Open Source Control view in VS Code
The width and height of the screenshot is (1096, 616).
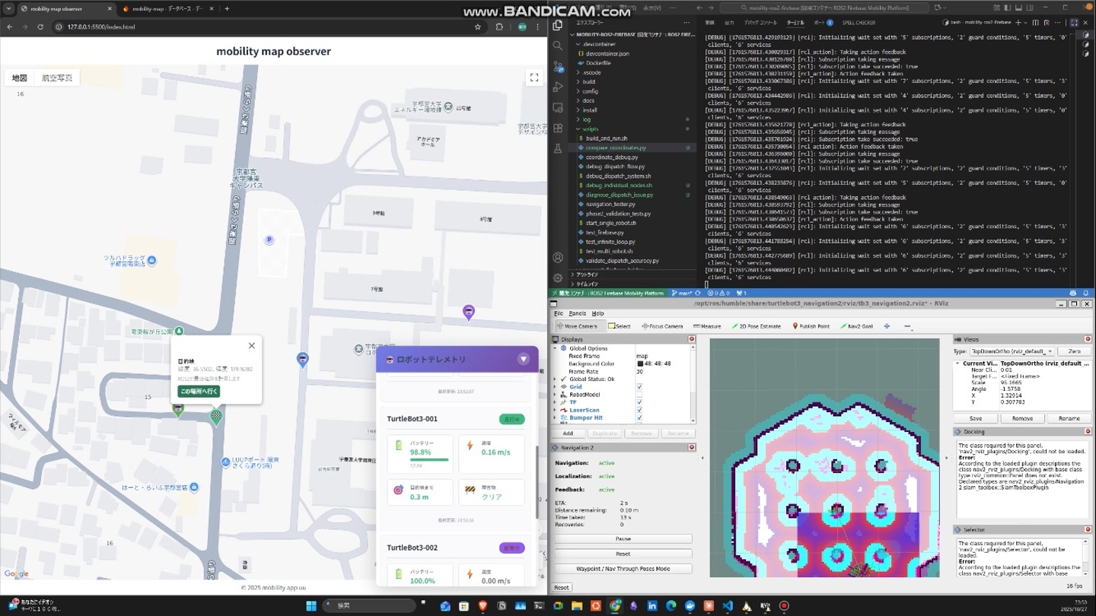tap(558, 66)
